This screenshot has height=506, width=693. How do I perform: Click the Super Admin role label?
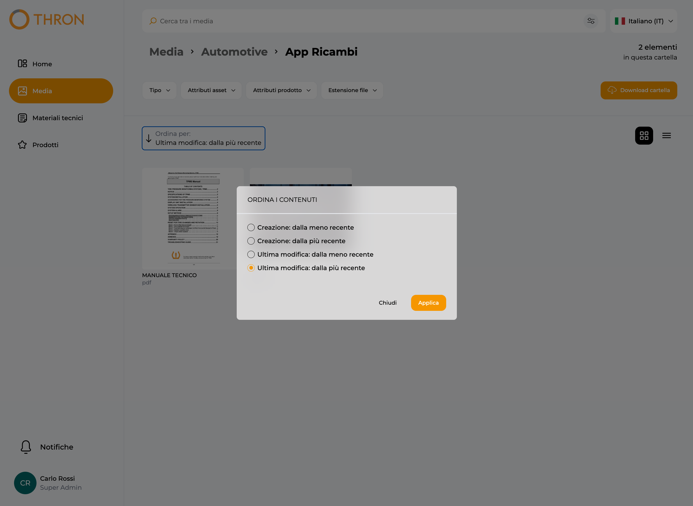pos(61,488)
